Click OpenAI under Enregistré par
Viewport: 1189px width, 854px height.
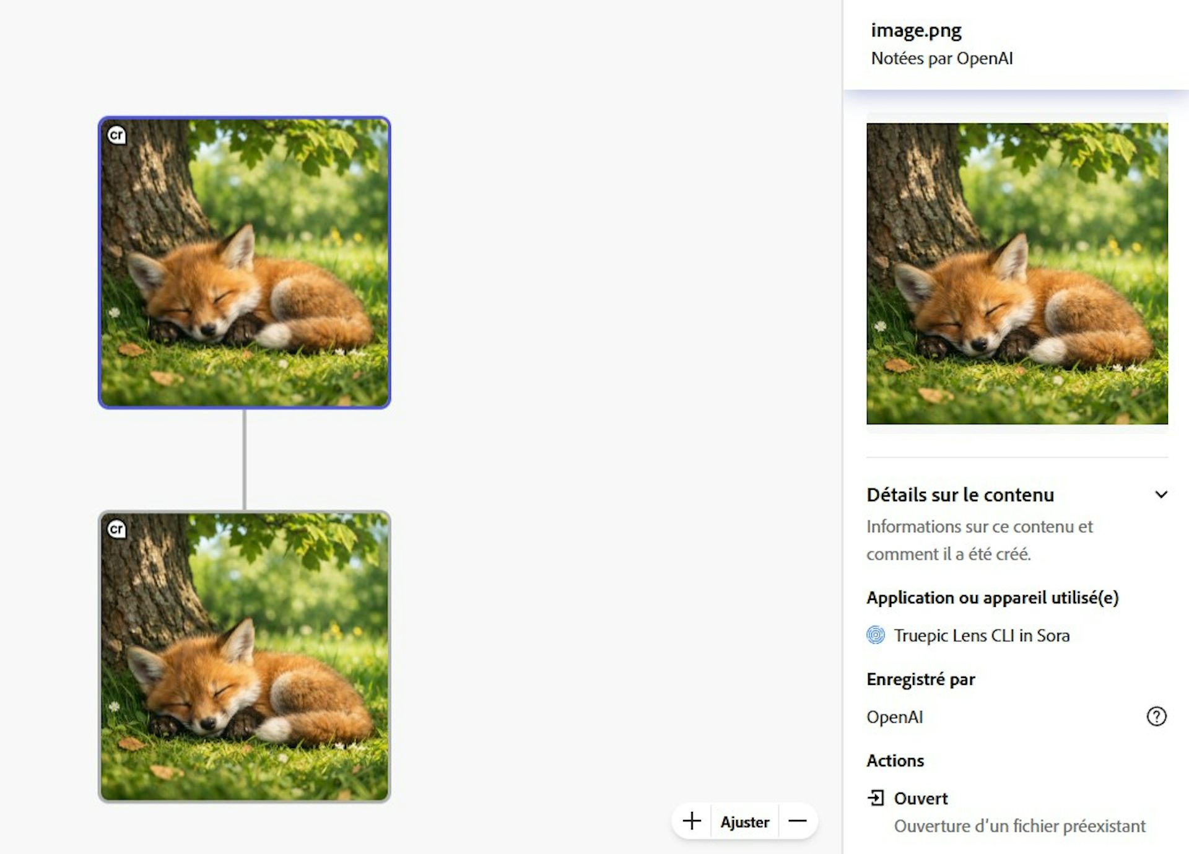pyautogui.click(x=895, y=717)
